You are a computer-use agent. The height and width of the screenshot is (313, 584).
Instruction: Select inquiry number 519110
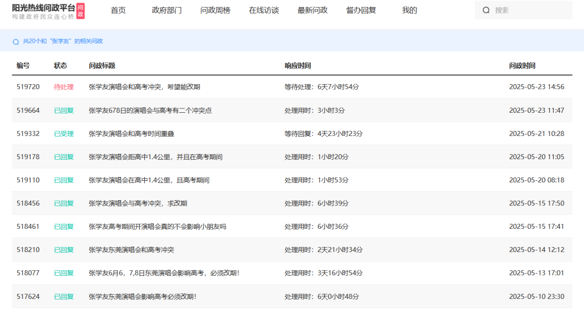click(28, 180)
